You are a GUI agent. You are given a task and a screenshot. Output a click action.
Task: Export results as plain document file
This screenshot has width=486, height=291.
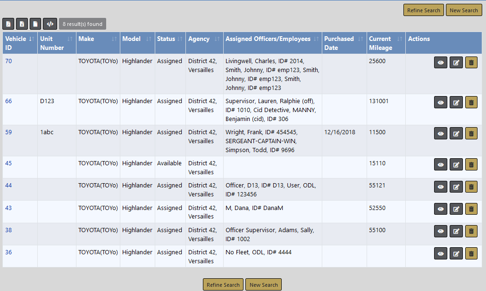coord(35,24)
